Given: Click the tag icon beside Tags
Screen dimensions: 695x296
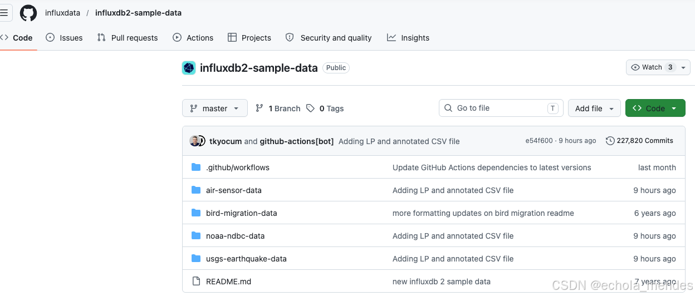Looking at the screenshot, I should click(x=311, y=108).
